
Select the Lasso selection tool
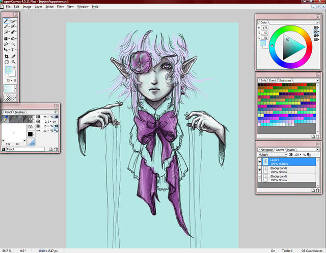click(x=6, y=44)
